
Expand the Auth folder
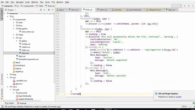point(13,23)
